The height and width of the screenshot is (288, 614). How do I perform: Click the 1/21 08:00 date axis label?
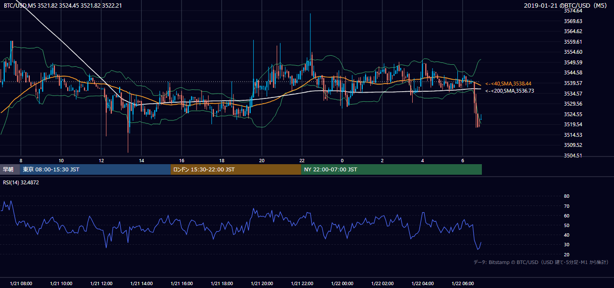coord(21,284)
